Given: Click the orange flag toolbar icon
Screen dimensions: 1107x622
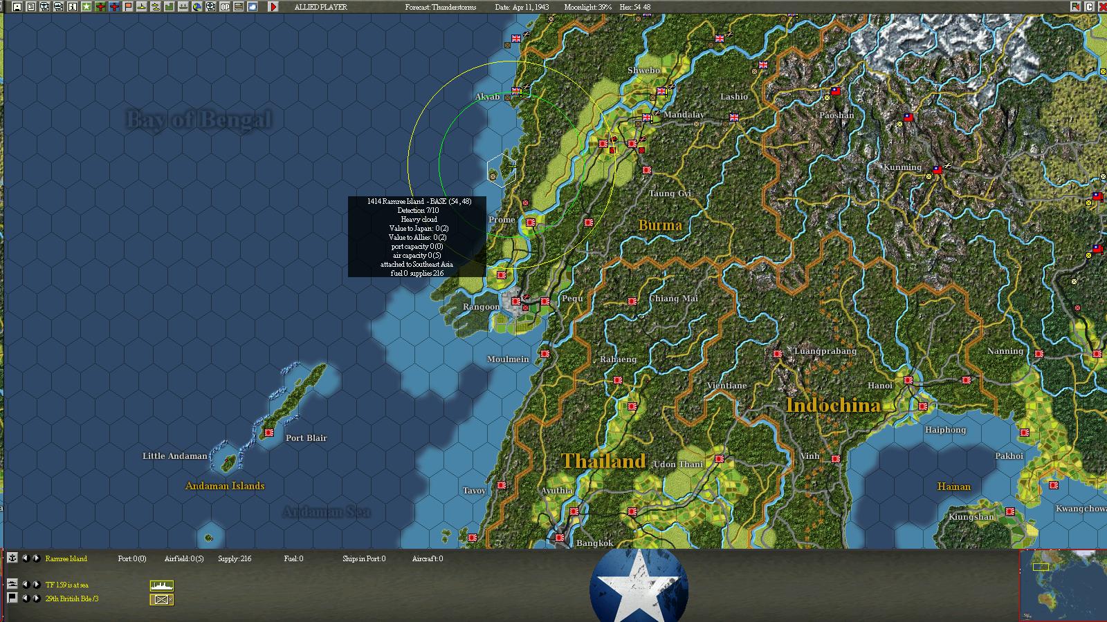Looking at the screenshot, I should coord(128,7).
